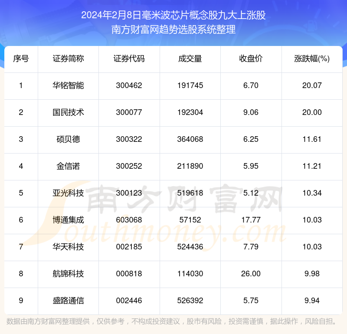Click the subtitle 南方财富网趋势选股系统整理
The height and width of the screenshot is (334, 347).
173,29
